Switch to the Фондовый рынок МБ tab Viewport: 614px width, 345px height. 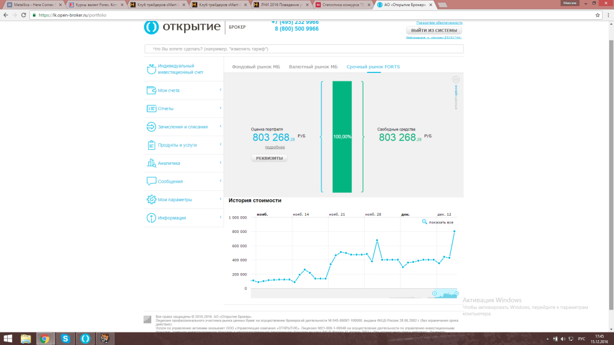pos(256,67)
